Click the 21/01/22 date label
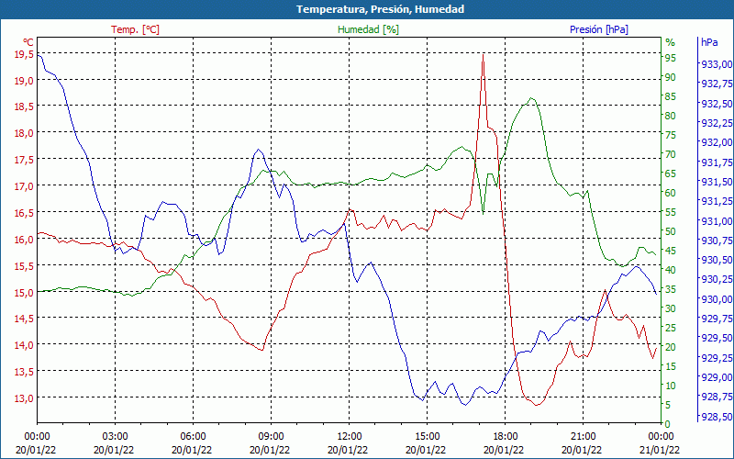Screen dimensions: 734x459 (x=659, y=450)
